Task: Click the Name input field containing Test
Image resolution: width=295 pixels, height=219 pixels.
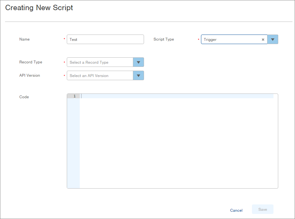Action: (x=105, y=40)
